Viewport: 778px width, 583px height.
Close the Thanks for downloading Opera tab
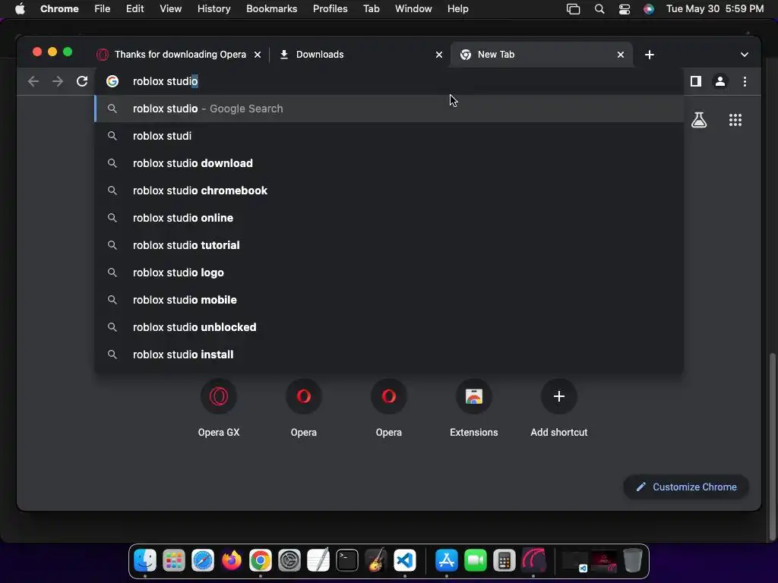click(x=258, y=55)
